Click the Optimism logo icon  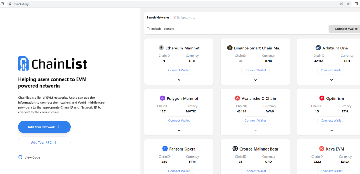[x=322, y=98]
